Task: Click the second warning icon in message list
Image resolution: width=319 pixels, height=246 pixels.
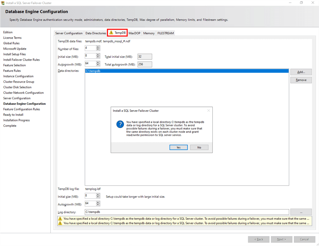Action: click(x=60, y=223)
